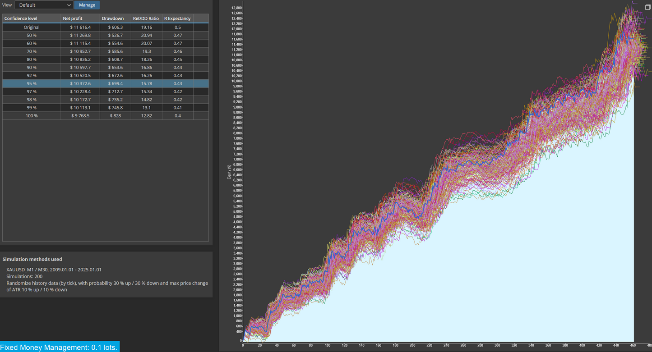Select the 80 % confidence level row

pos(106,59)
